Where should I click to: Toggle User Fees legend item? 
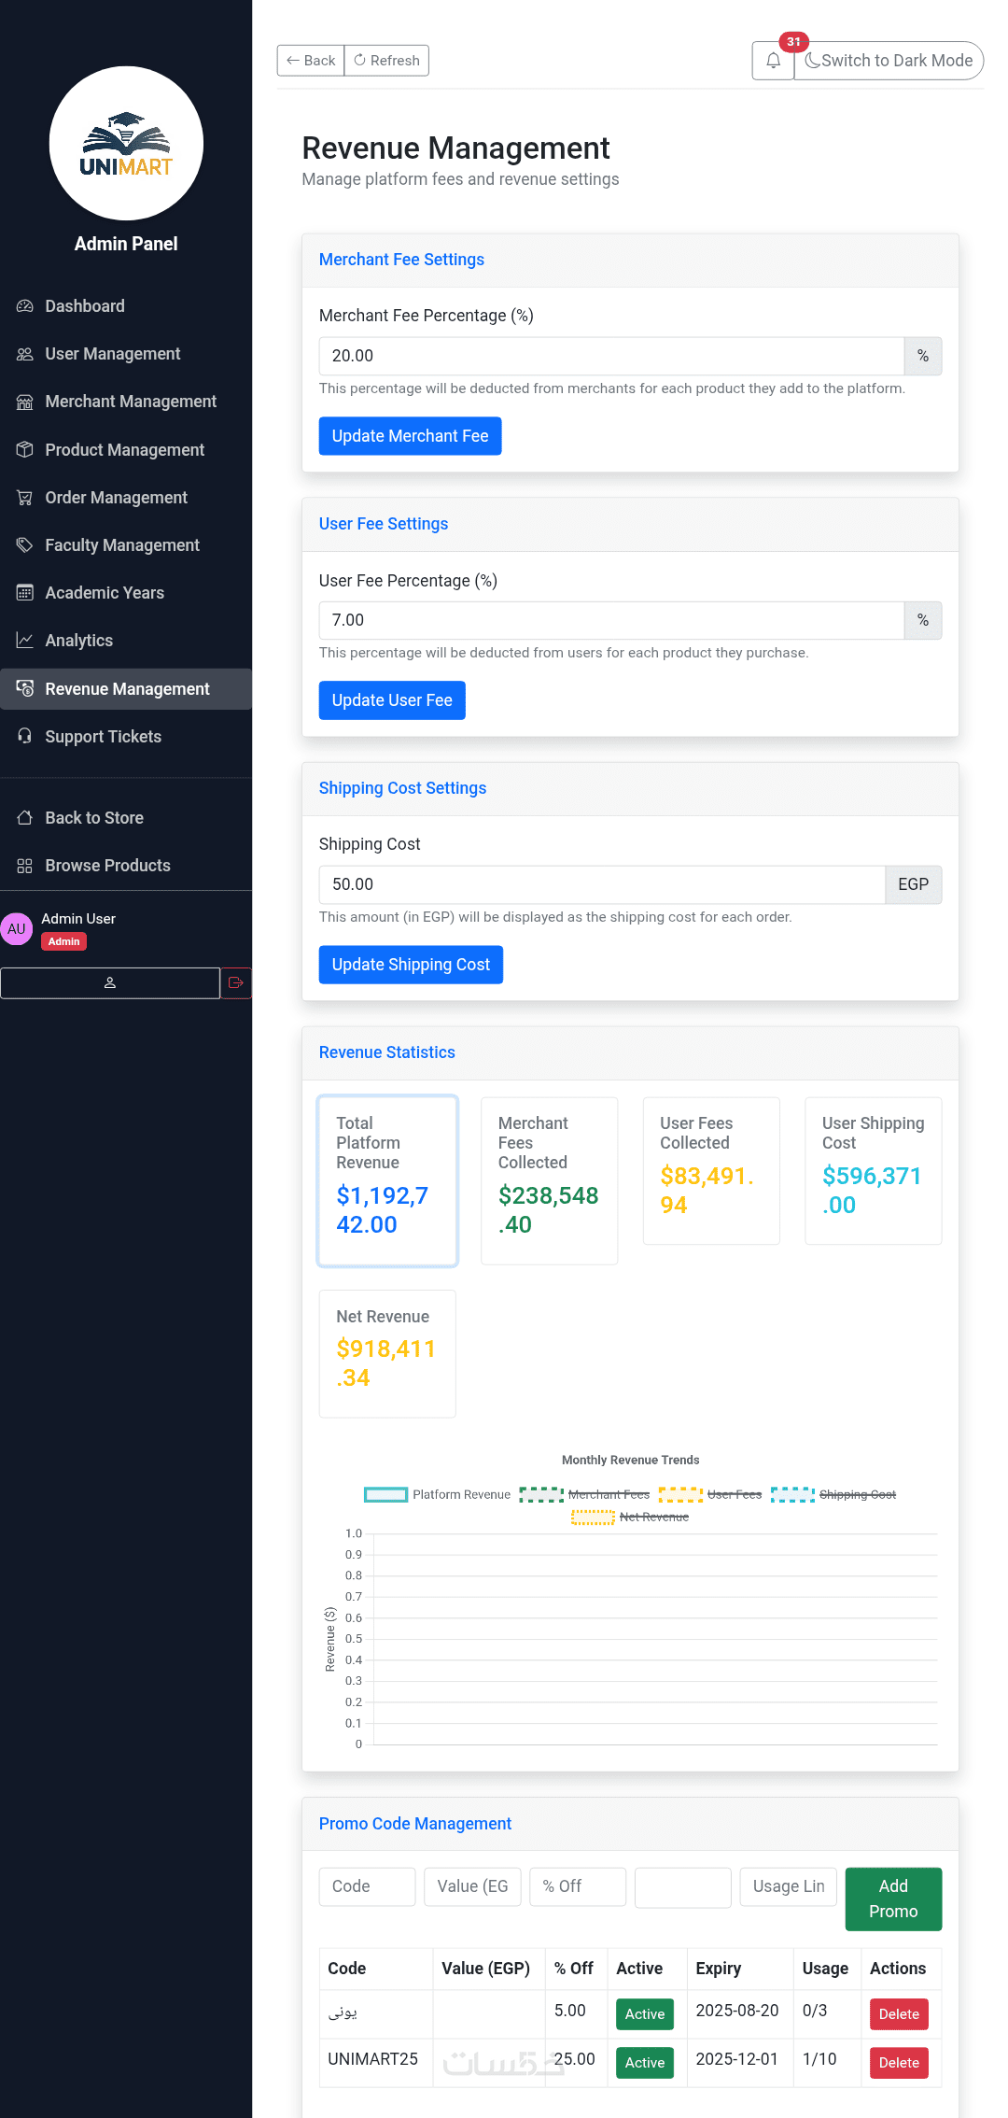point(709,1494)
